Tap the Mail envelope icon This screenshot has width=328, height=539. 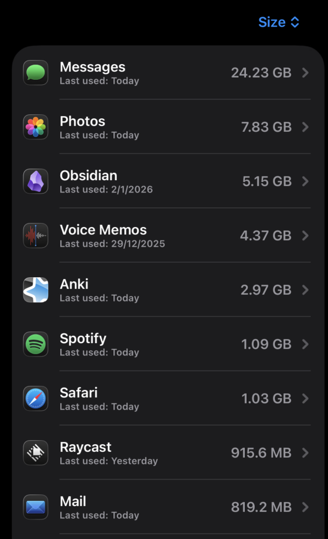pos(35,507)
